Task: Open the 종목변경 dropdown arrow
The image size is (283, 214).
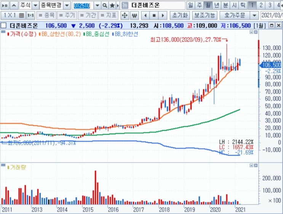Action: click(67, 6)
